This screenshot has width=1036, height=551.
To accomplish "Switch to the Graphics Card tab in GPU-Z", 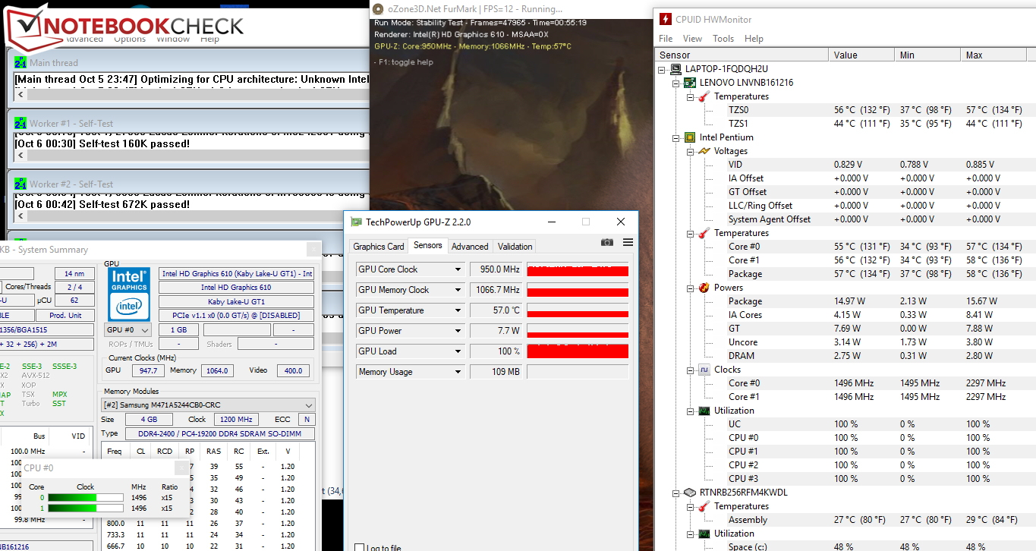I will (x=379, y=246).
